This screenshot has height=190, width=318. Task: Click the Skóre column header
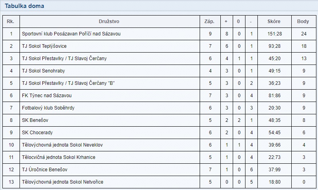274,22
